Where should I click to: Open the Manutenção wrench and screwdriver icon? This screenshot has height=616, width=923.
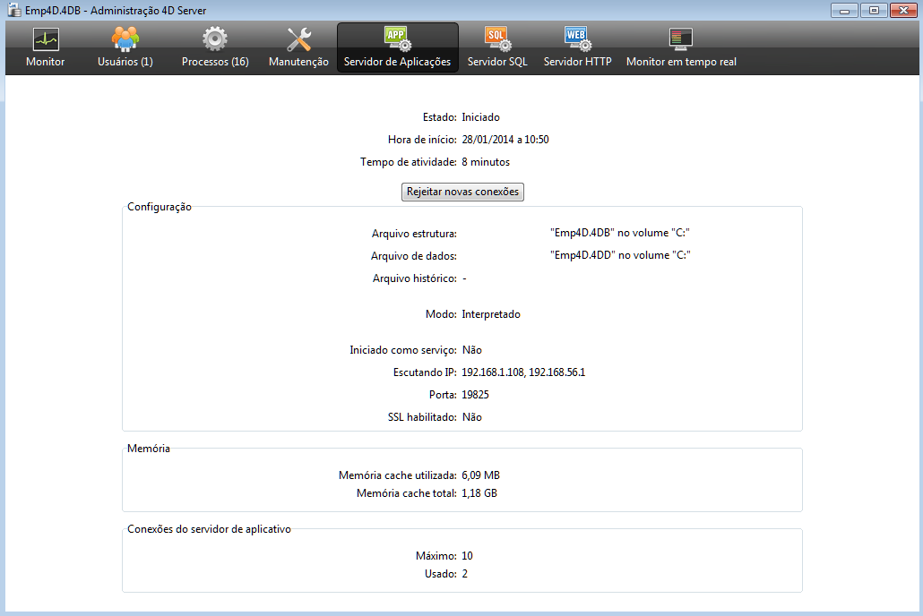[x=298, y=39]
